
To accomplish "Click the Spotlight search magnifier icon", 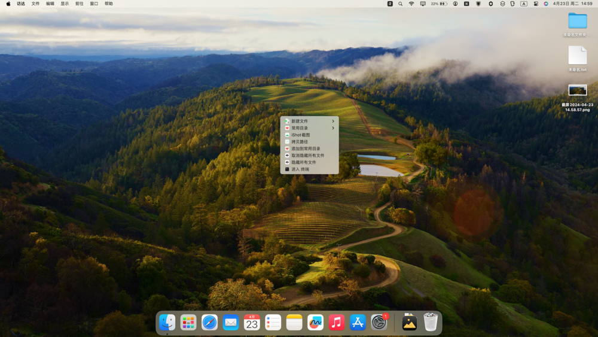I will coord(400,4).
